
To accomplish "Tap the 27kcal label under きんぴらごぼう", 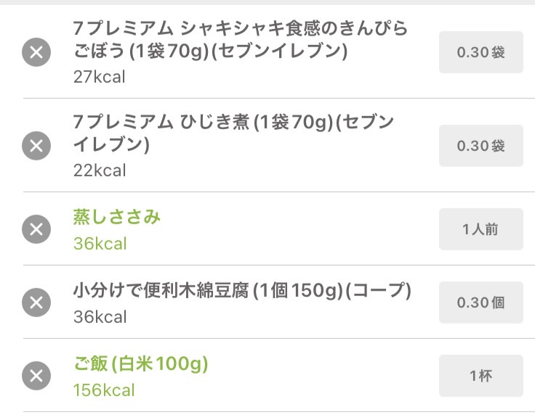I will tap(100, 77).
